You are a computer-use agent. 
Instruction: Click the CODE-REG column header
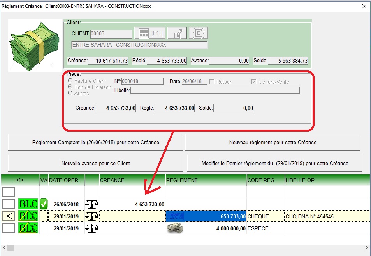point(266,180)
